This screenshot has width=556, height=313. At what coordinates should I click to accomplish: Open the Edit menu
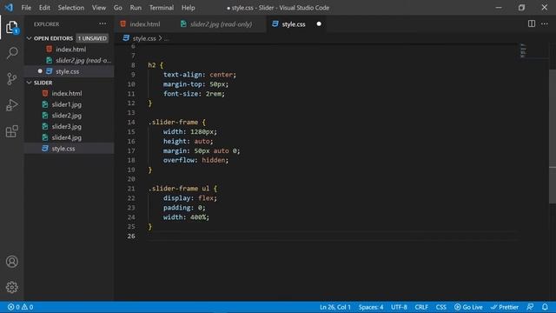click(x=44, y=8)
